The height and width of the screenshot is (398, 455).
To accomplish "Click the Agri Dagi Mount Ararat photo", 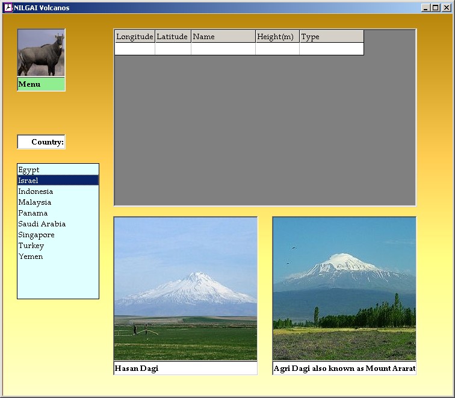I will [344, 288].
